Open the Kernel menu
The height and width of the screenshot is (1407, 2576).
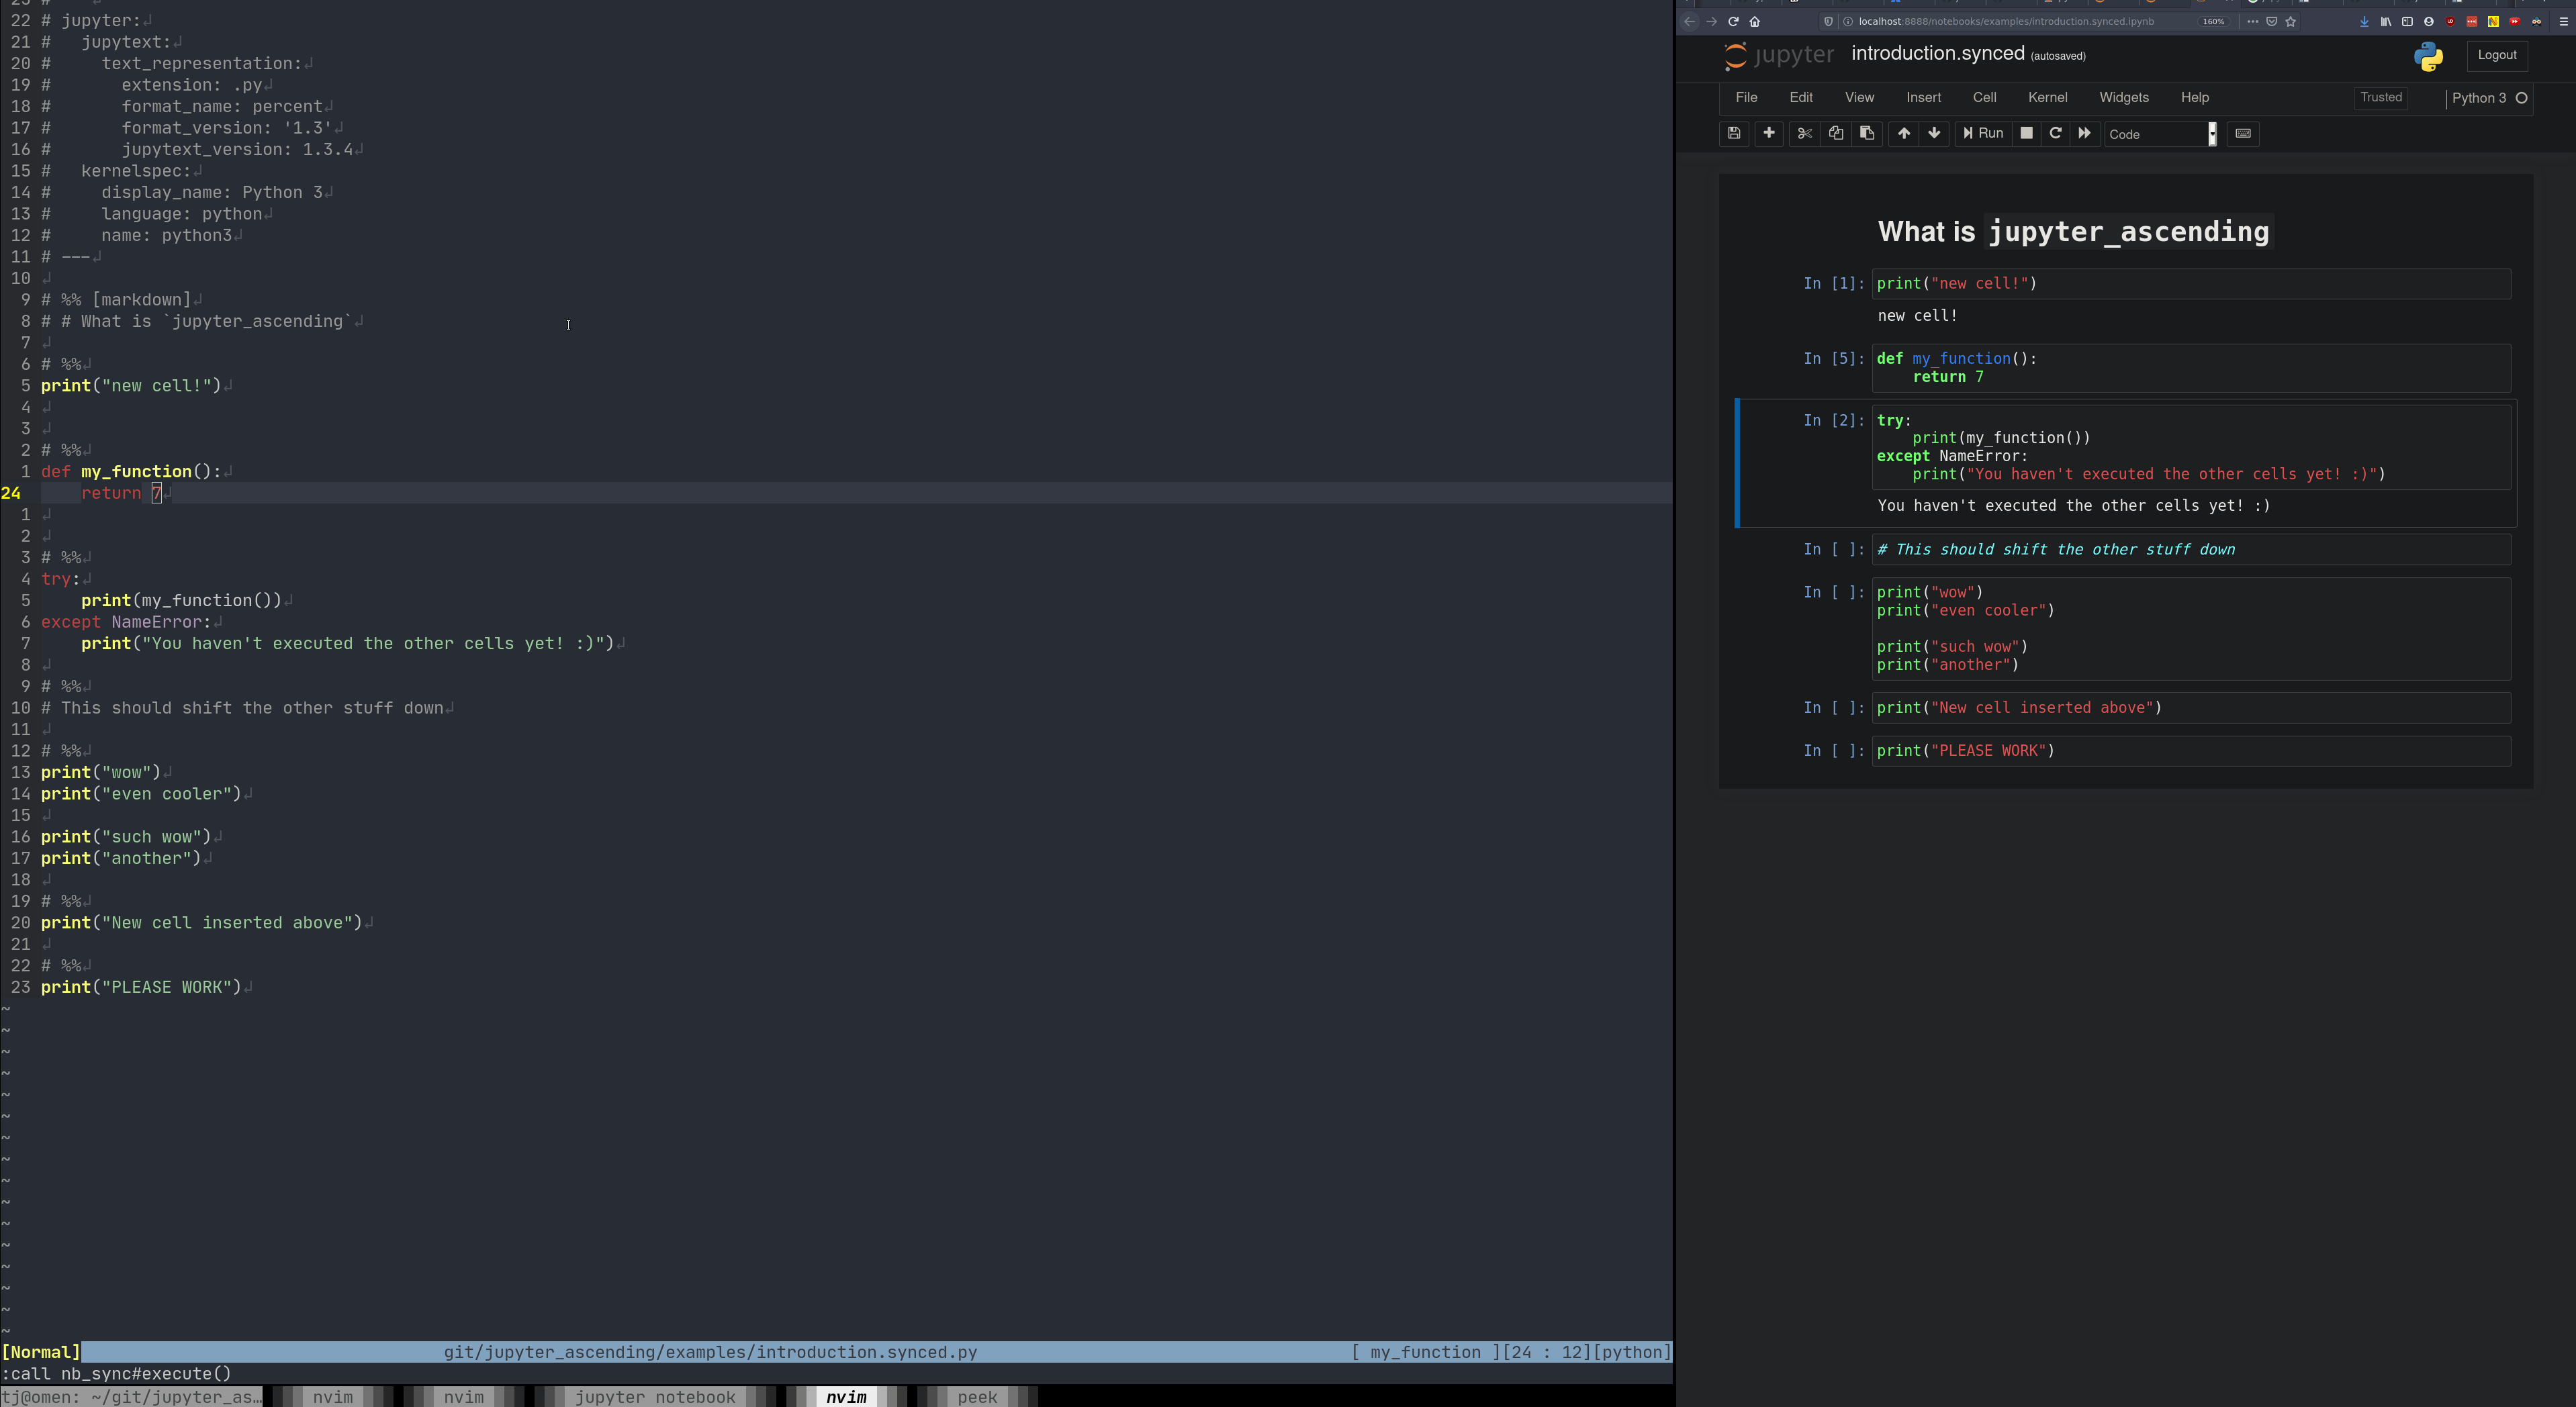click(x=2047, y=97)
